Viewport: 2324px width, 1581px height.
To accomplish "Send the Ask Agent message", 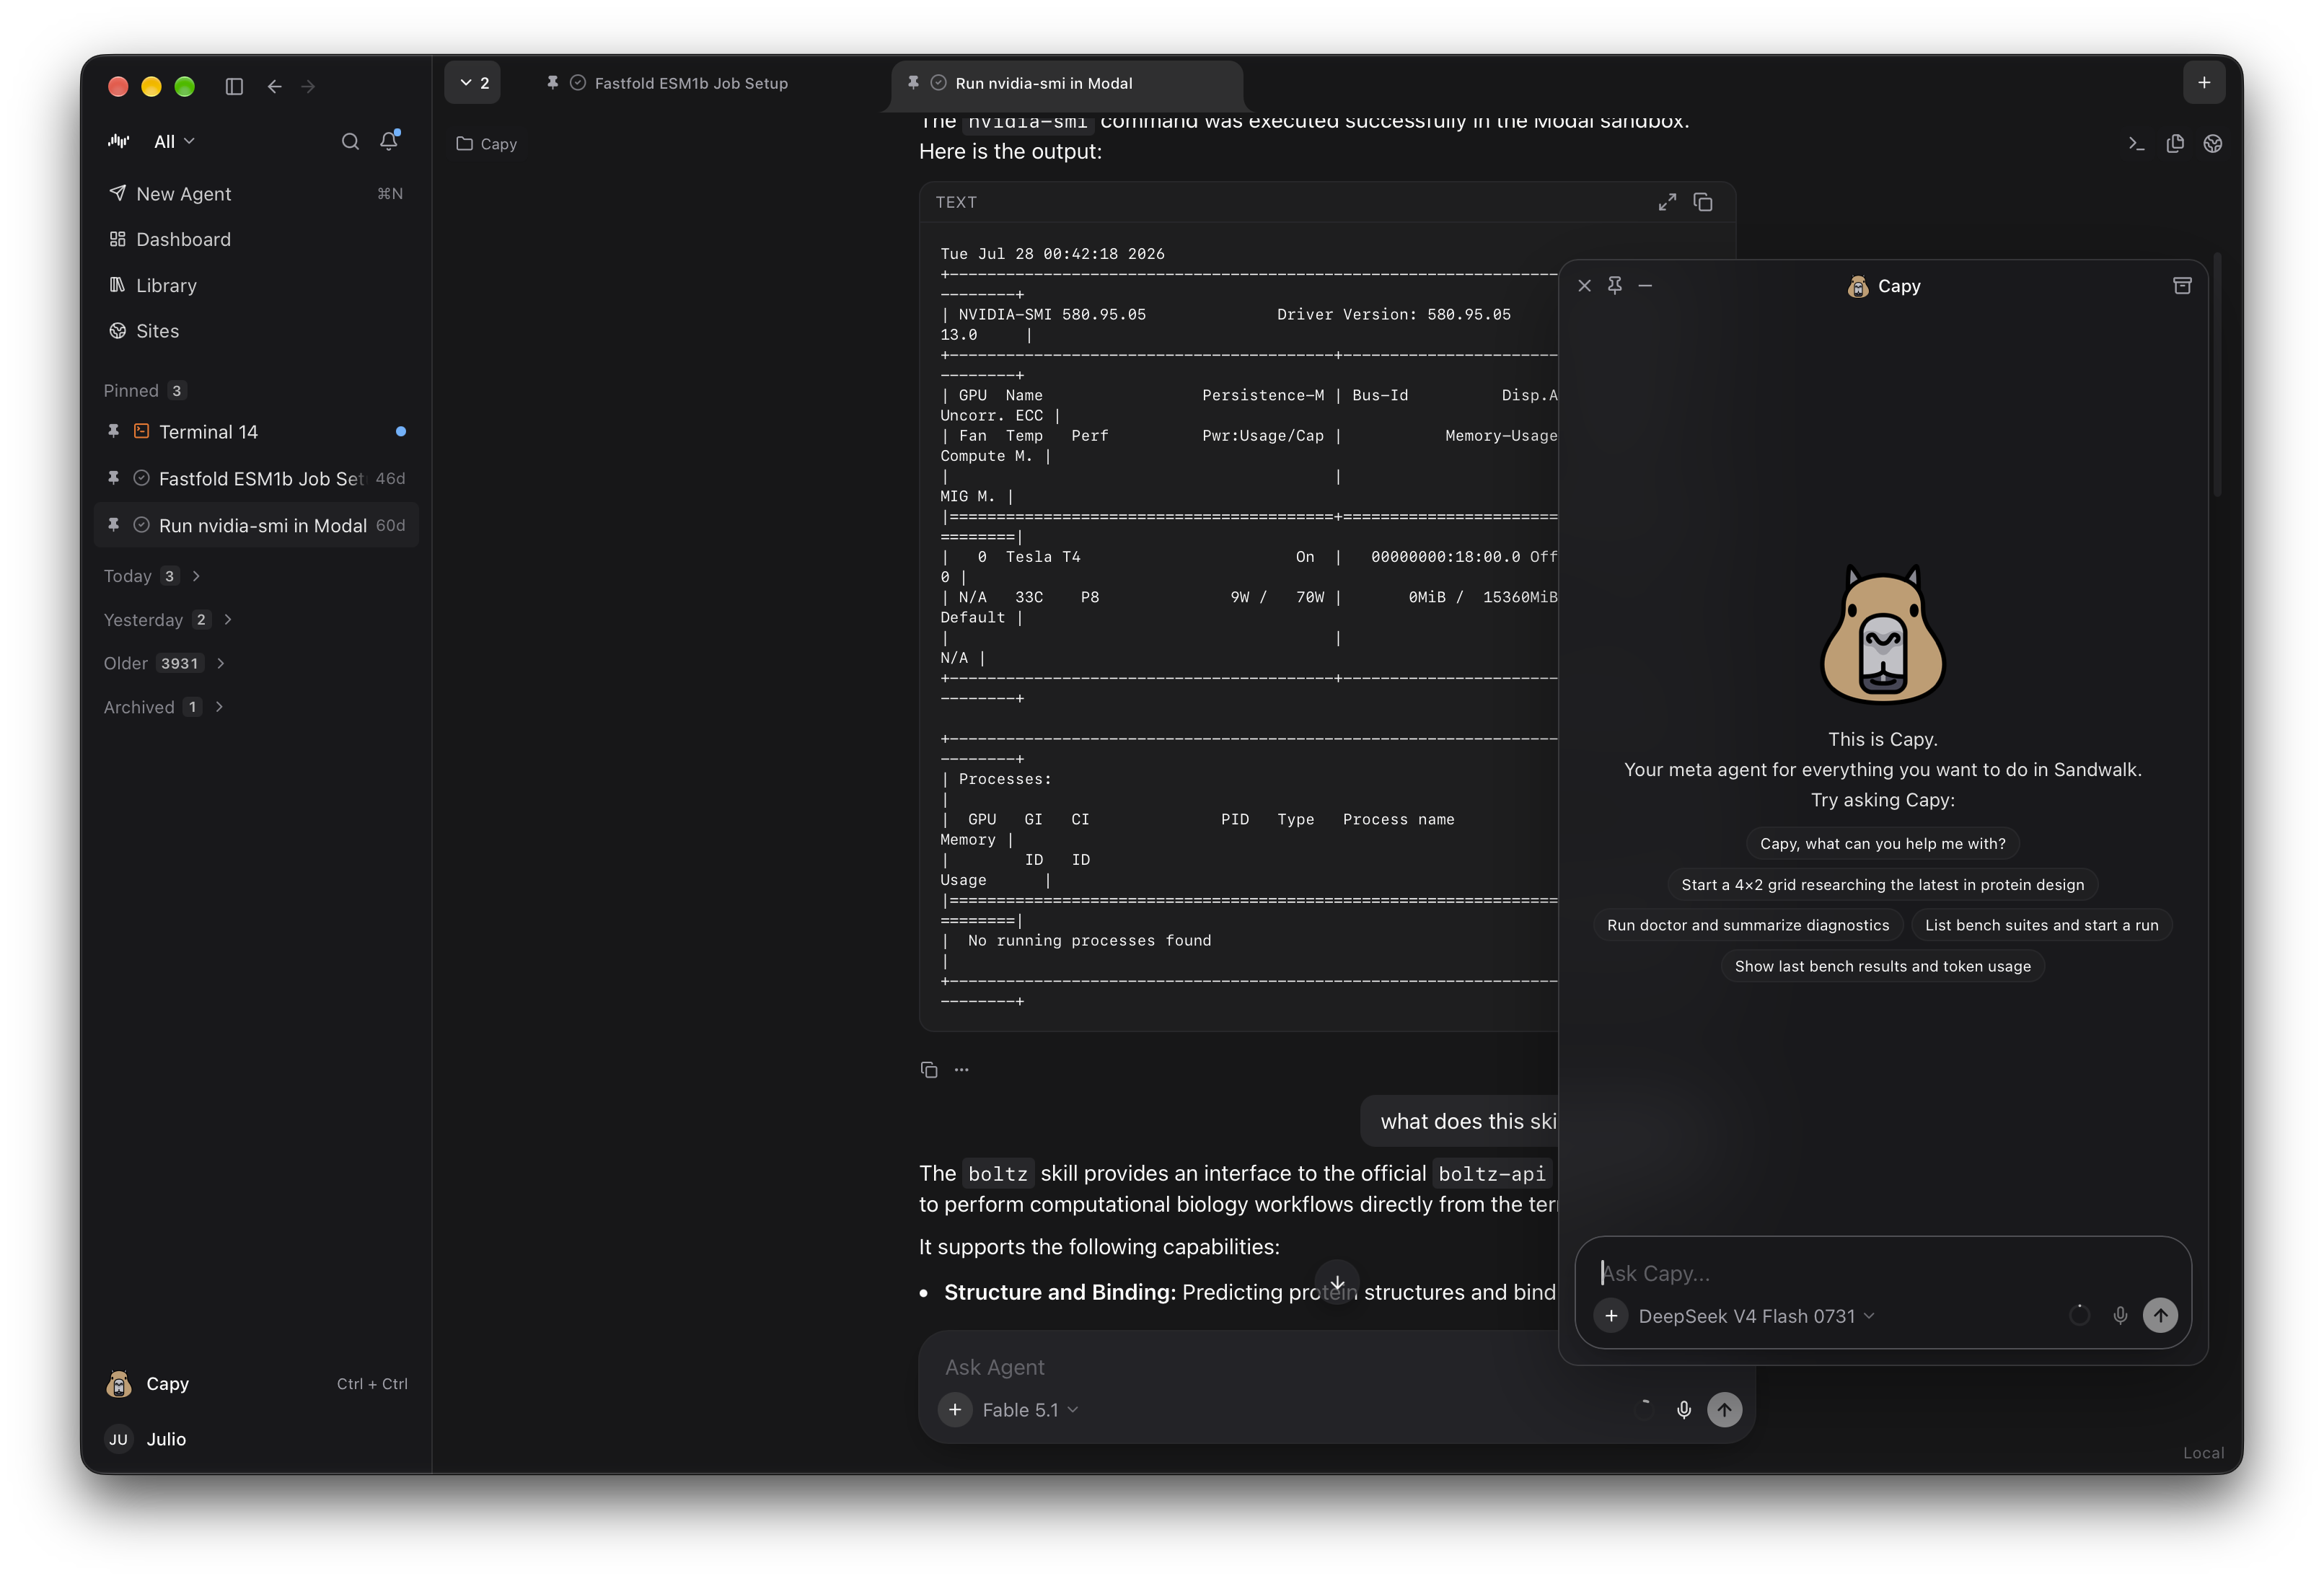I will coord(1724,1409).
